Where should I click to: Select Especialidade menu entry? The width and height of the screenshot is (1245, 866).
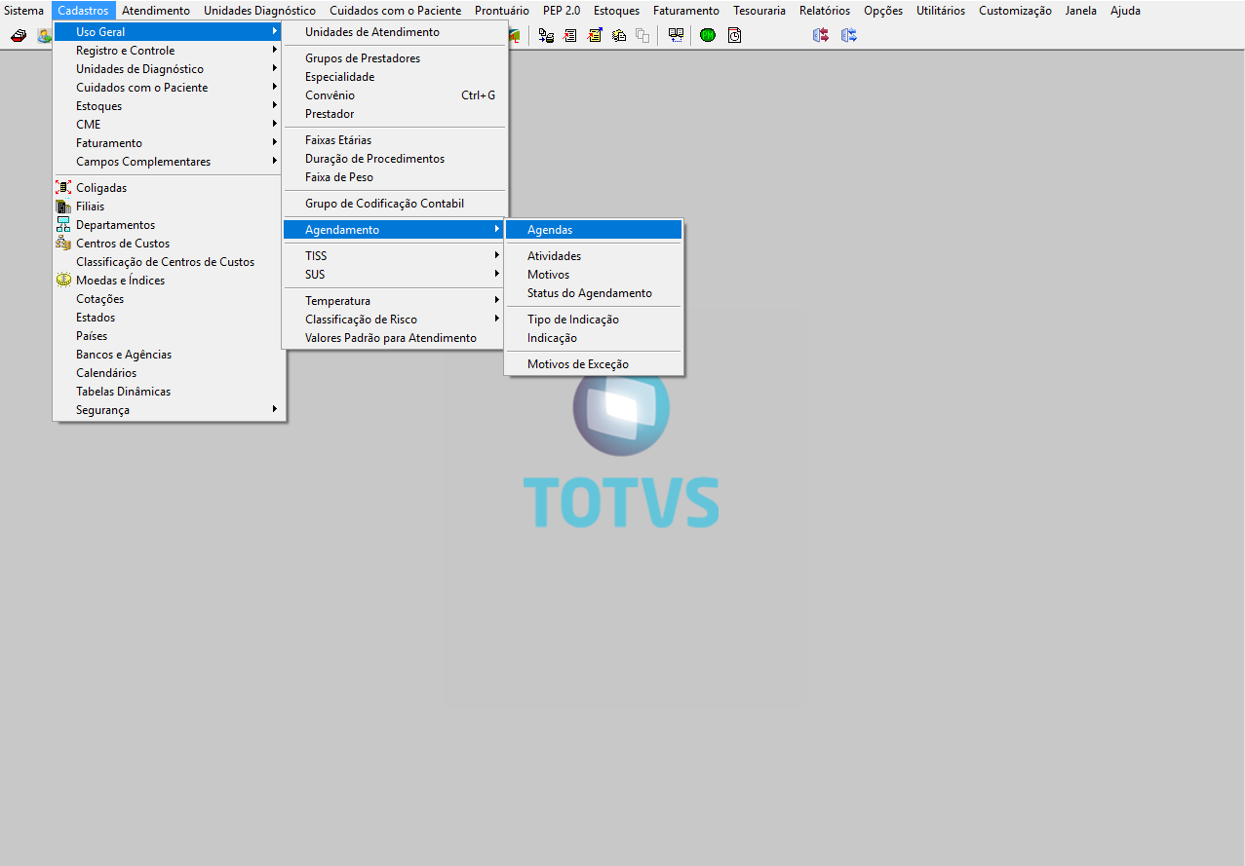(x=394, y=77)
